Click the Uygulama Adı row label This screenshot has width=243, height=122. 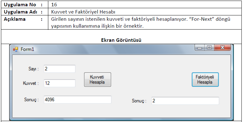21,12
